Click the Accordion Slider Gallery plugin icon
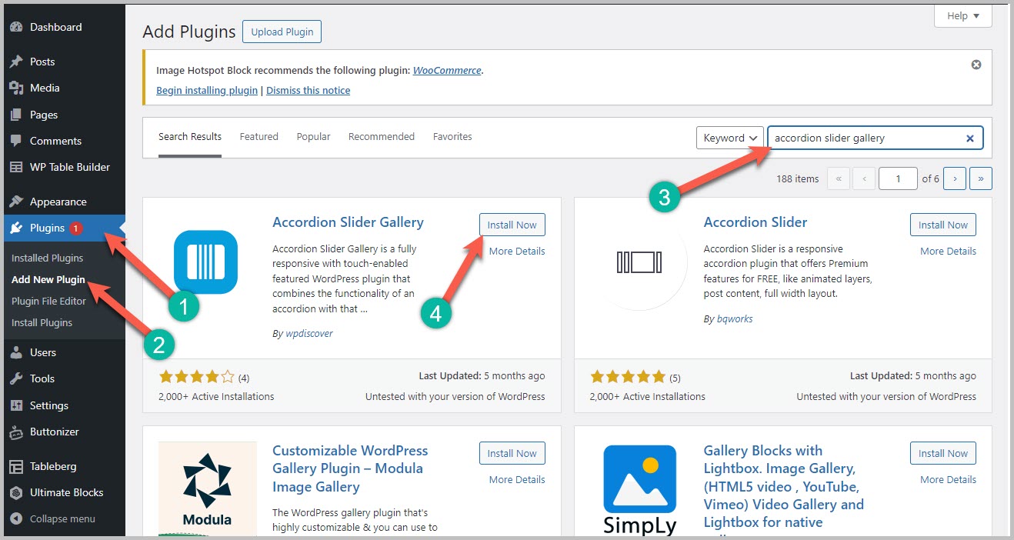This screenshot has height=540, width=1014. (x=205, y=262)
